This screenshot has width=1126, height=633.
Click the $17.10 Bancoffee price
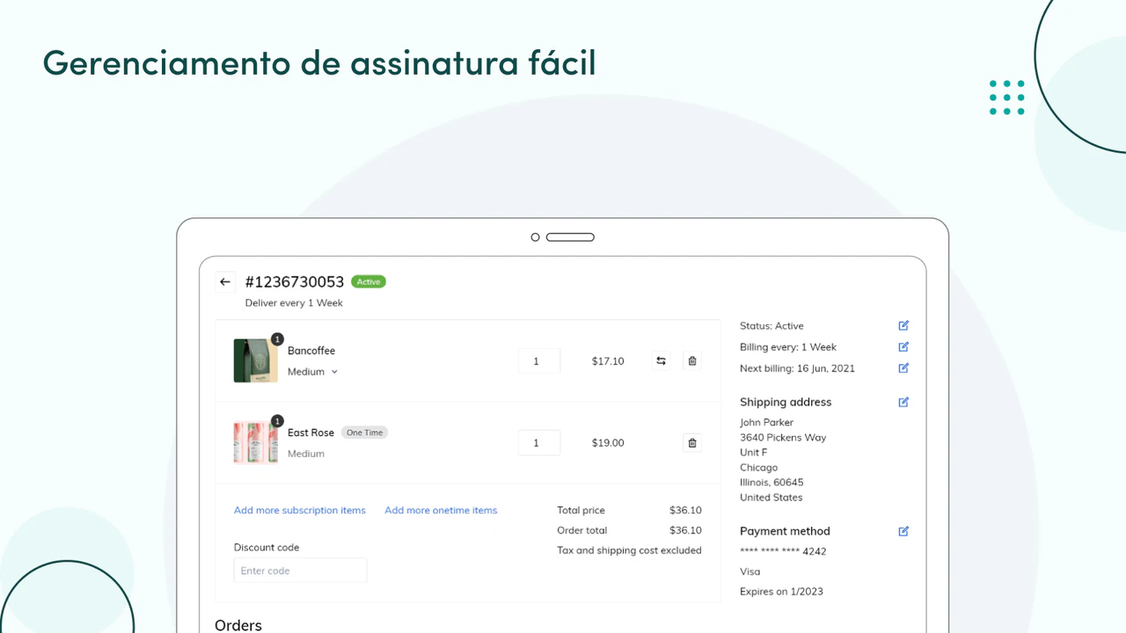pos(608,361)
